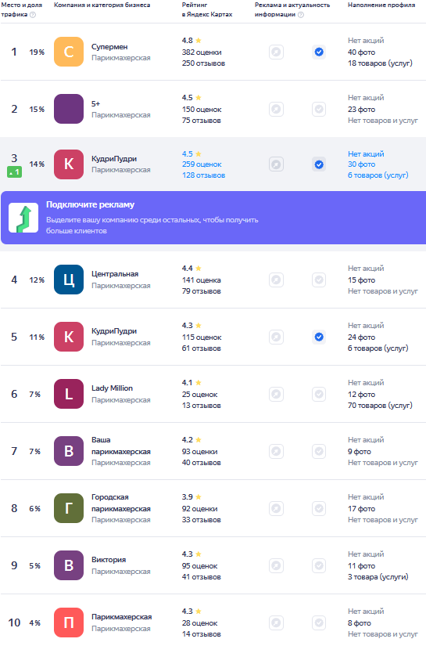This screenshot has height=646, width=426.
Task: Click blue checkmark for fifth-place КудриПудри
Action: pyautogui.click(x=319, y=337)
